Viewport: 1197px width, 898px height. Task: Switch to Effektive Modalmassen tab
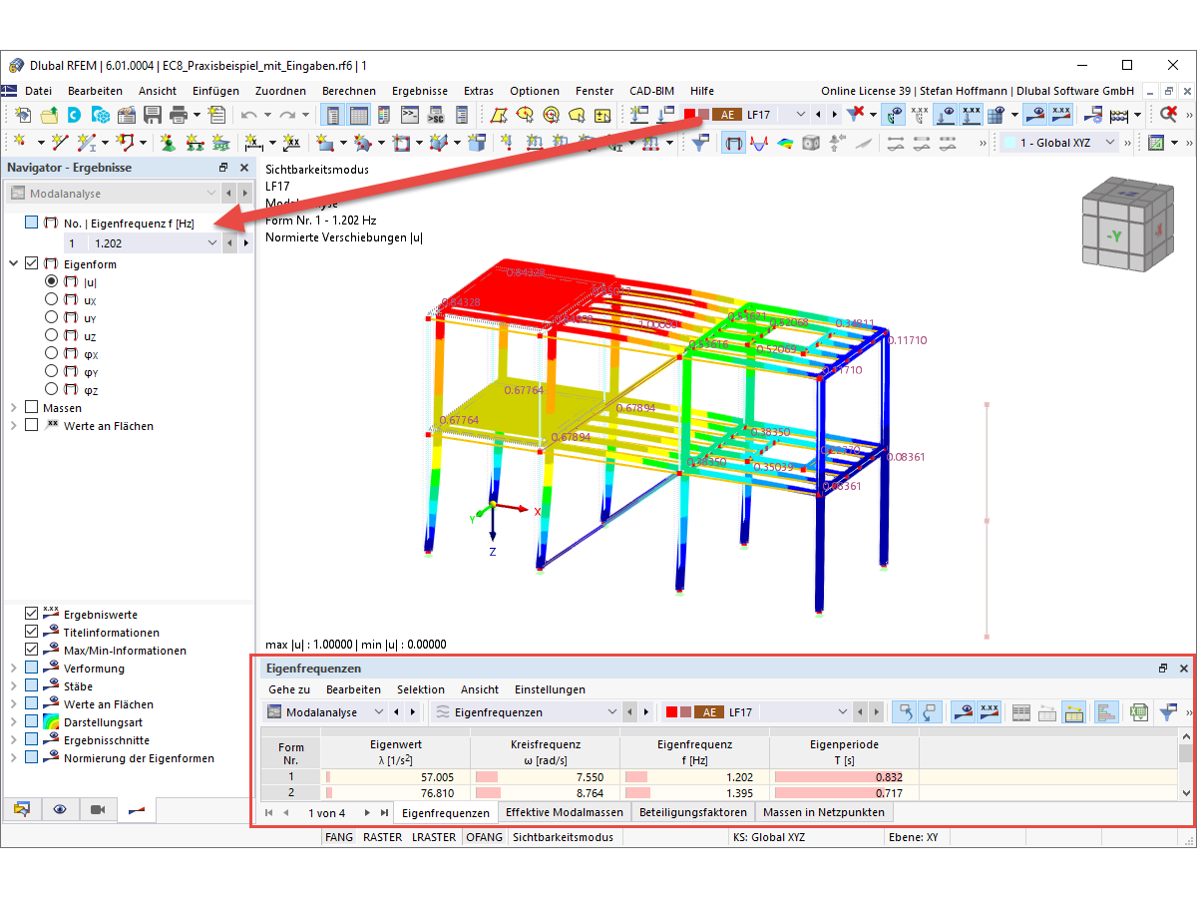click(565, 812)
